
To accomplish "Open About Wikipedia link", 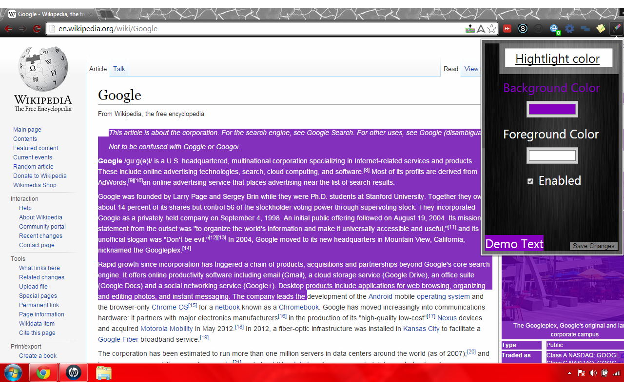I will [40, 217].
